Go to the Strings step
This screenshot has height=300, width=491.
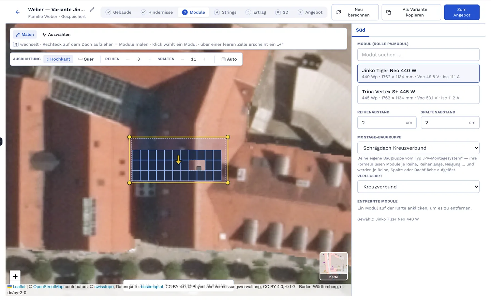tap(225, 12)
